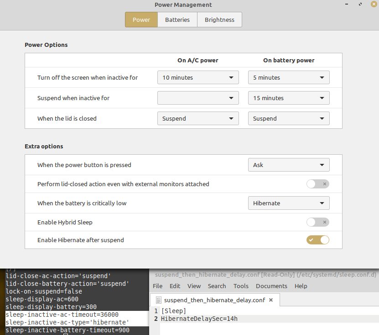The height and width of the screenshot is (335, 379).
Task: Enable the Hybrid Sleep switch
Action: (318, 222)
